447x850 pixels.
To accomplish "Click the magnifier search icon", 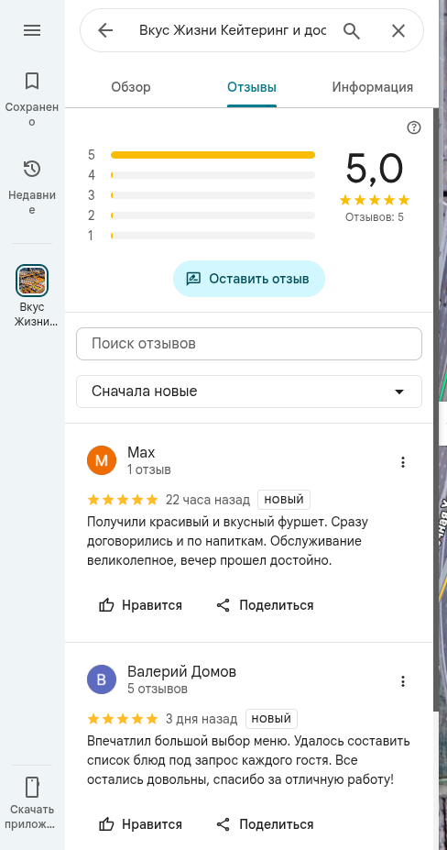I will click(x=352, y=31).
